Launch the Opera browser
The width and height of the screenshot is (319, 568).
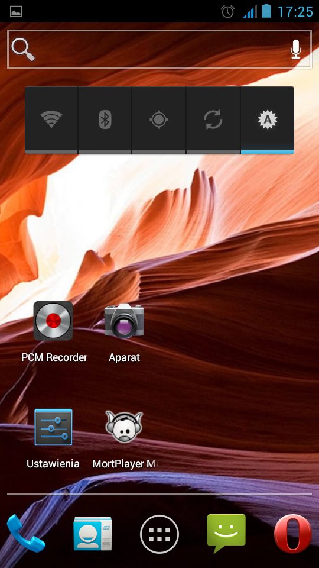tap(293, 533)
